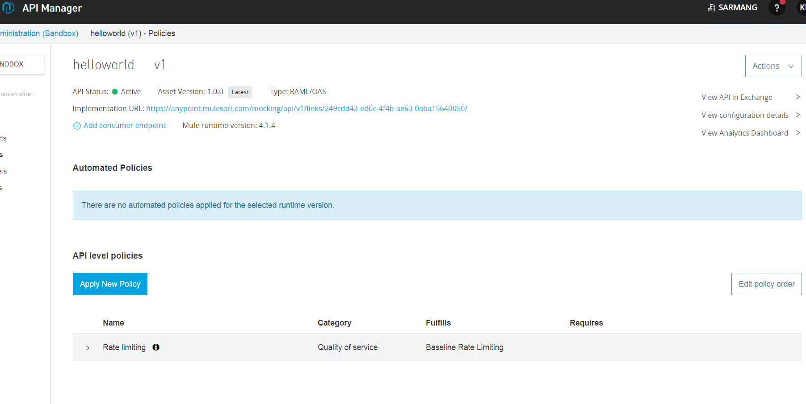Click the Apply New Policy button
Image resolution: width=806 pixels, height=404 pixels.
pyautogui.click(x=110, y=284)
